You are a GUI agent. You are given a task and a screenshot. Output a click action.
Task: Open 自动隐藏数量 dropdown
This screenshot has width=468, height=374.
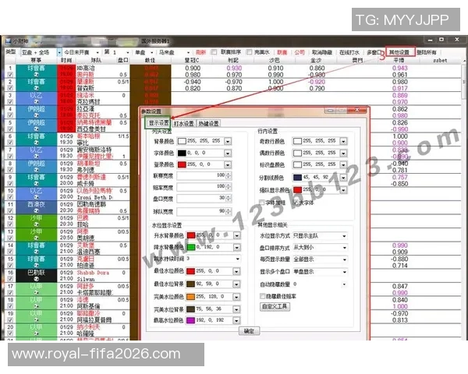coord(345,284)
